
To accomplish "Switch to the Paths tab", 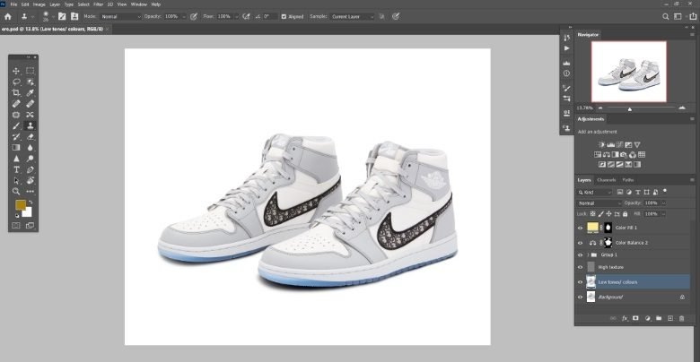I will click(627, 180).
